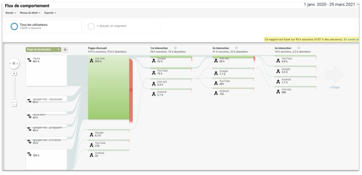This screenshot has height=175, width=362.
Task: Click the large add-step arrow icon
Action: point(334,74)
